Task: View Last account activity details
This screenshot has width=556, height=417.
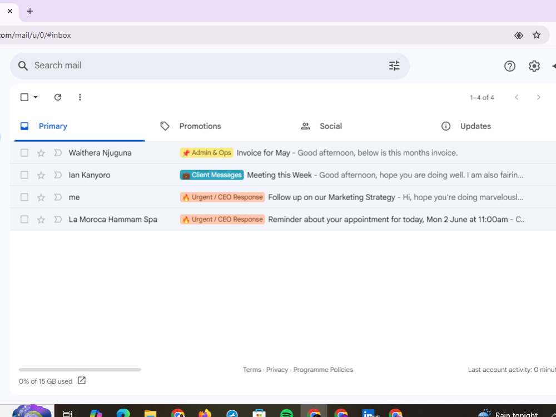Action: pyautogui.click(x=512, y=370)
